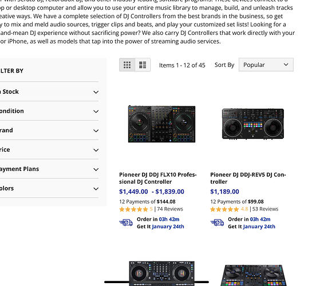Expand the Colors filter
Viewport: 316px width, 286px height.
pyautogui.click(x=49, y=188)
